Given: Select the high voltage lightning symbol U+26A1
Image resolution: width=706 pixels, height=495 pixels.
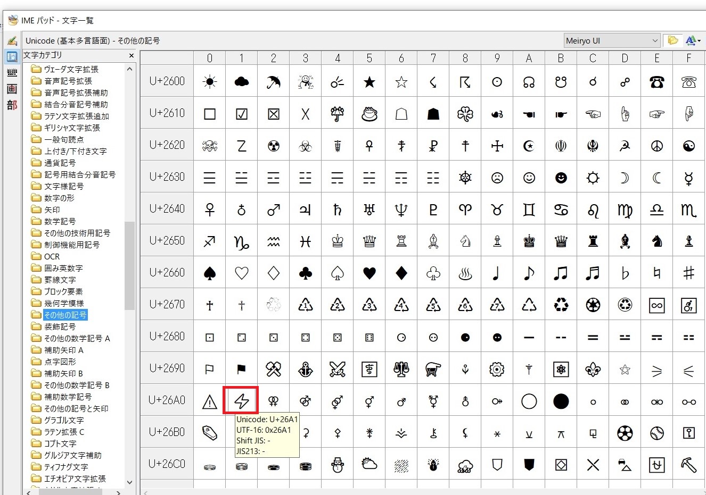Looking at the screenshot, I should click(241, 401).
